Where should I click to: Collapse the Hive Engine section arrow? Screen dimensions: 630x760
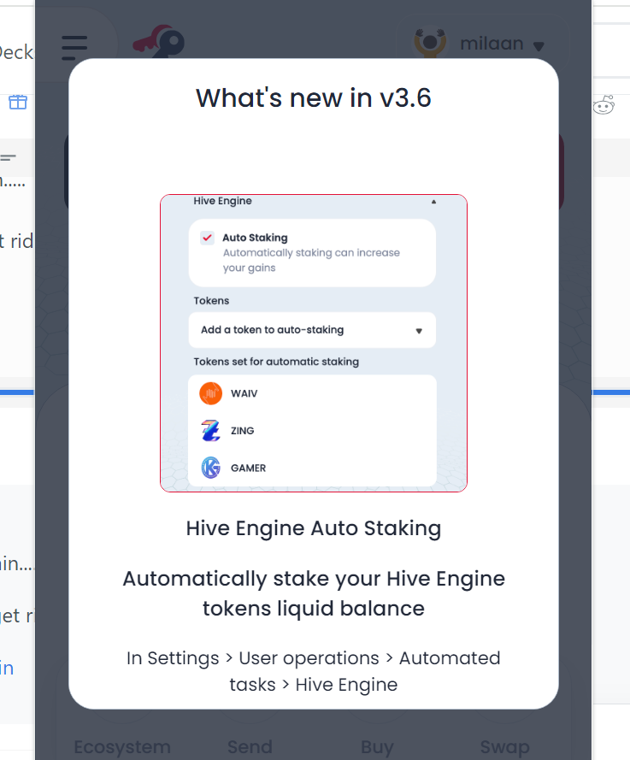(433, 202)
